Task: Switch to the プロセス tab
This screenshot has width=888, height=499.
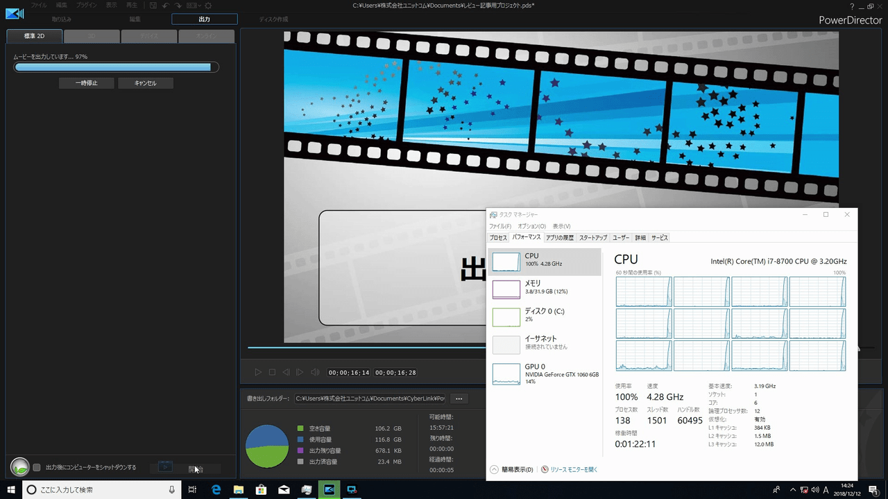Action: pyautogui.click(x=498, y=238)
